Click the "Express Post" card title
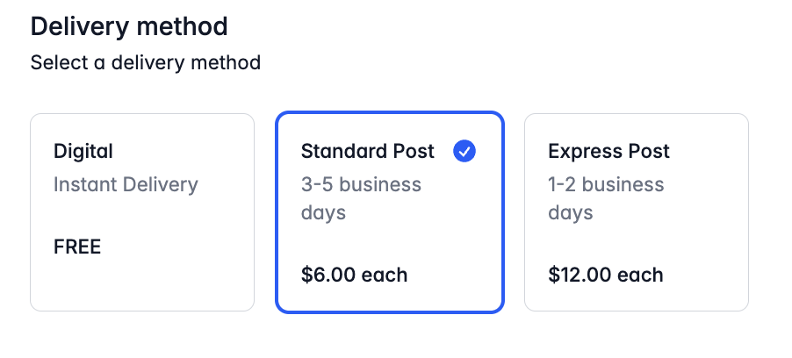Image resolution: width=792 pixels, height=358 pixels. [x=608, y=152]
